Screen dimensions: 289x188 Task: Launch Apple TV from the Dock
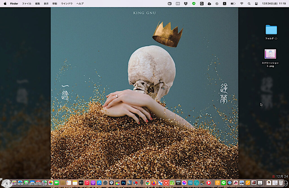click(x=81, y=183)
